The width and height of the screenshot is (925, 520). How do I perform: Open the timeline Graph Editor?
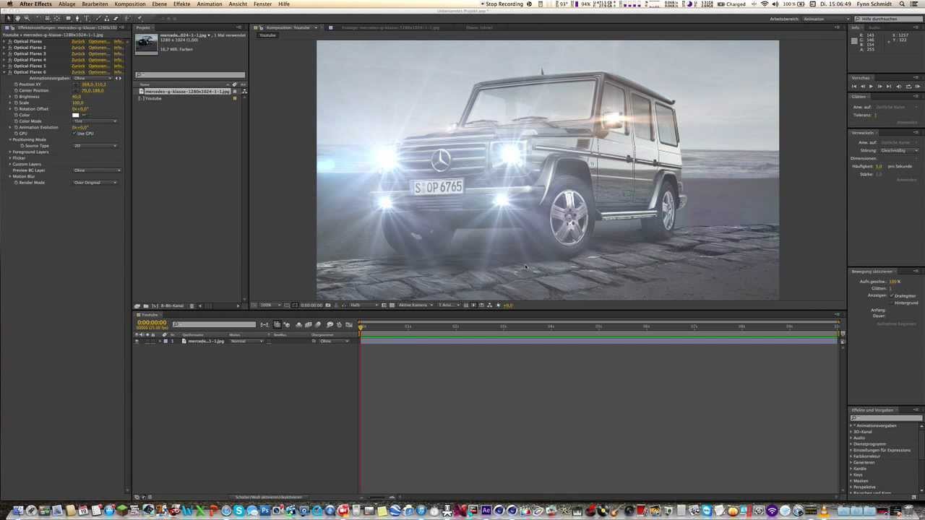coord(349,325)
